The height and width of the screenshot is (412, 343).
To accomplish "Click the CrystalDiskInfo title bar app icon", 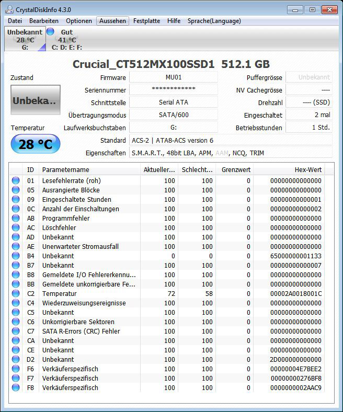I will pyautogui.click(x=9, y=10).
